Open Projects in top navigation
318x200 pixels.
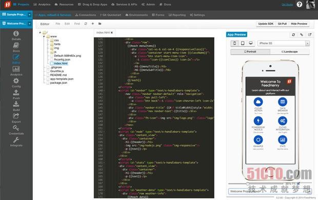pos(22,4)
